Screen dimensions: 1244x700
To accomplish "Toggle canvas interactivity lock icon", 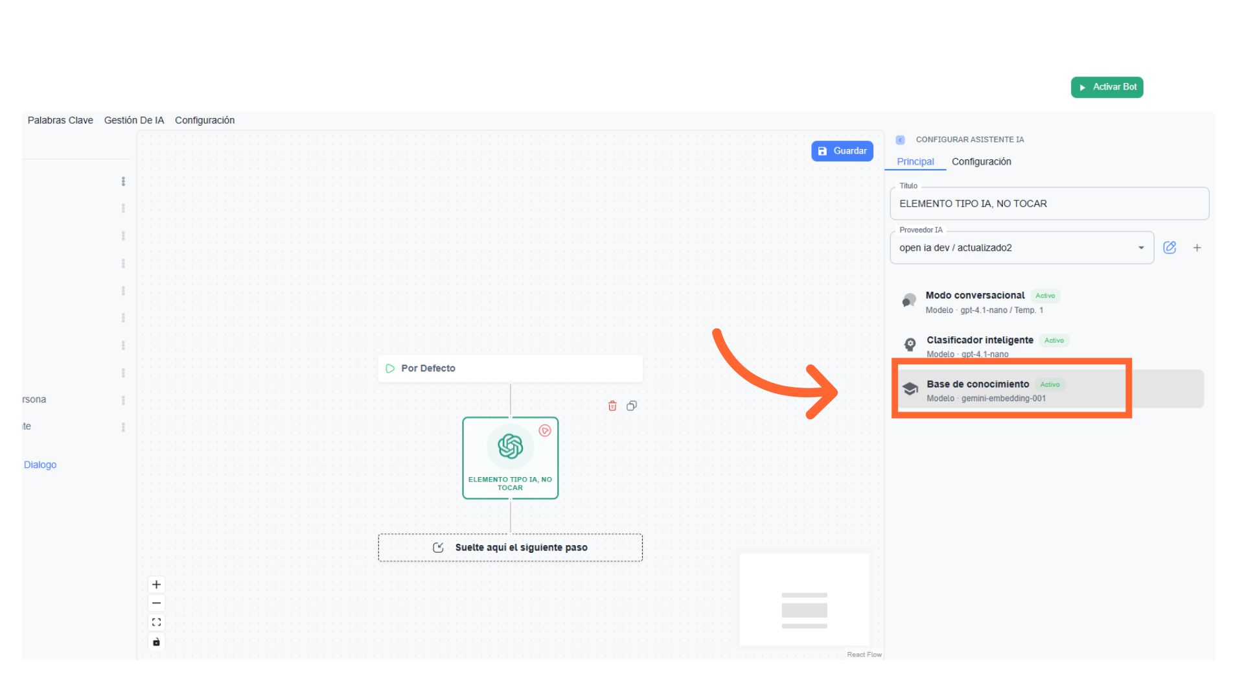I will pyautogui.click(x=156, y=642).
